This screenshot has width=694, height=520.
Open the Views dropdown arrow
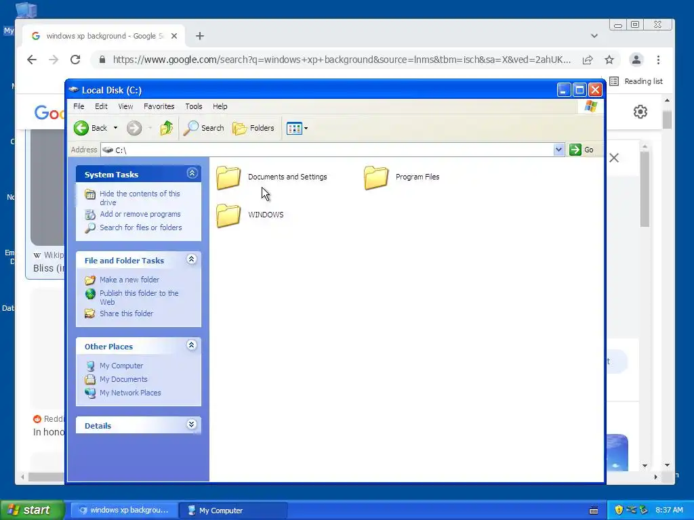click(x=306, y=129)
